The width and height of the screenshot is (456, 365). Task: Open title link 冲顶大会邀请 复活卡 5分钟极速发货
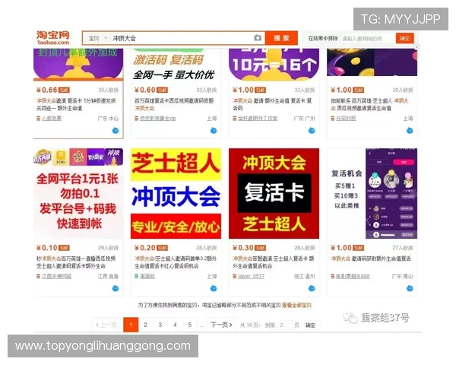pyautogui.click(x=76, y=104)
